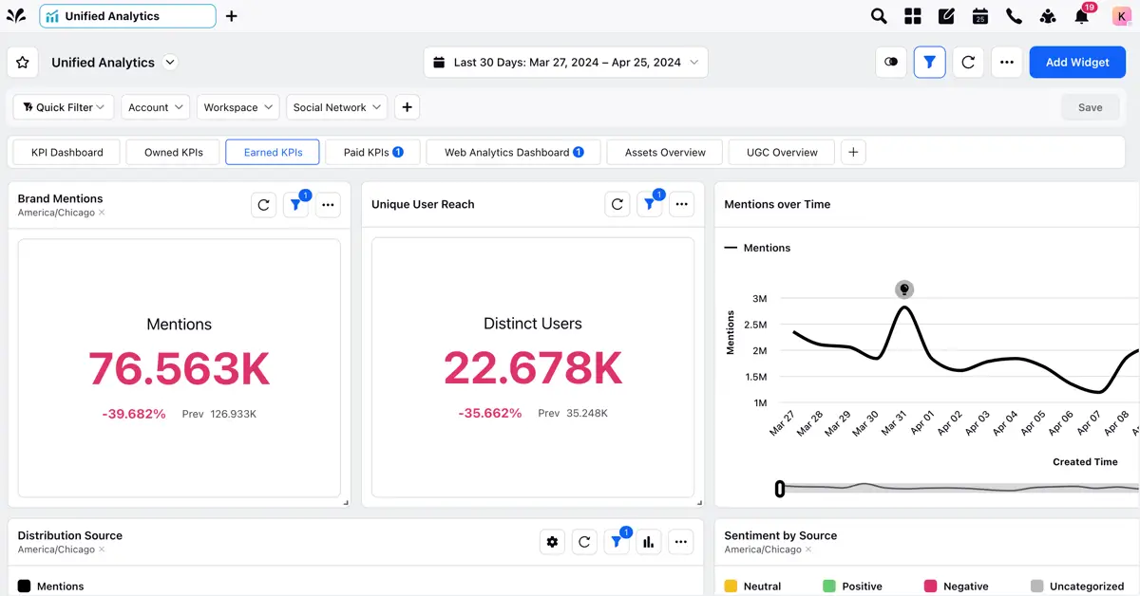
Task: Open the Account filter dropdown
Action: point(155,106)
